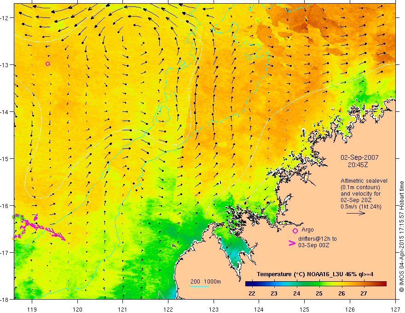Click the latitude axis label -13

(x=5, y=65)
